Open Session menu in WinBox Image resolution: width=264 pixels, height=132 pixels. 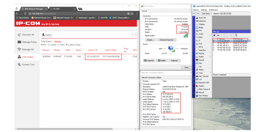[x=196, y=10]
